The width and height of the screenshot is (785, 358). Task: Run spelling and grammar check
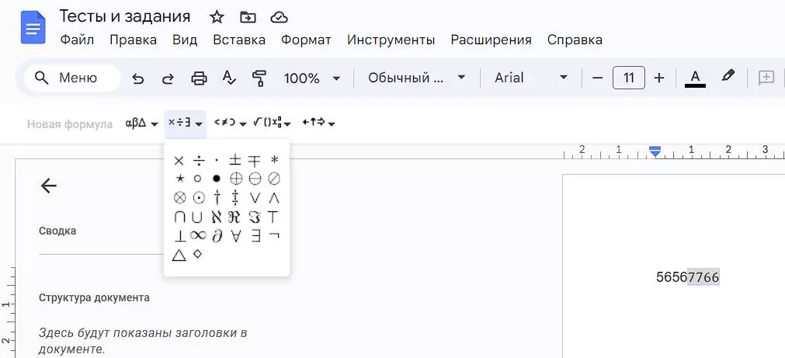click(229, 78)
